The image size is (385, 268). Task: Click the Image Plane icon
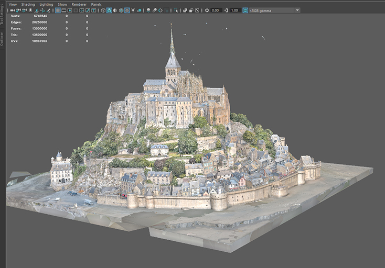click(36, 10)
